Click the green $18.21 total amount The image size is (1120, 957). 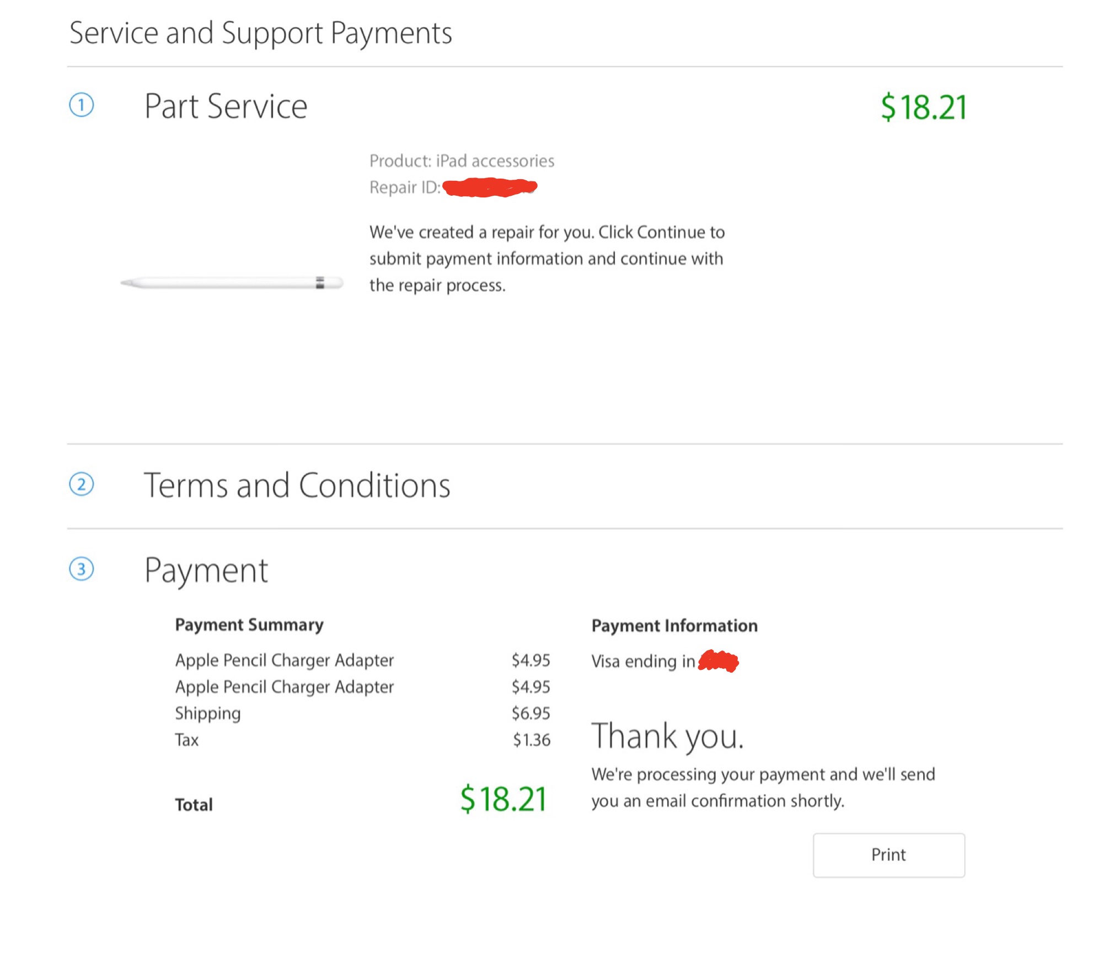[503, 799]
